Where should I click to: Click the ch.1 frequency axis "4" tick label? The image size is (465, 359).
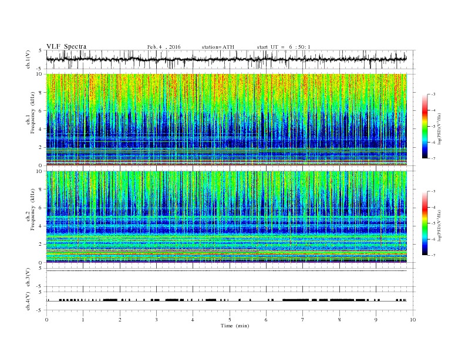point(41,129)
